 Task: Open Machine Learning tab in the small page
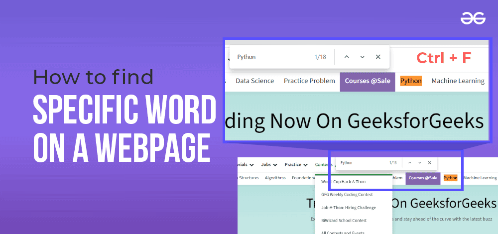click(480, 178)
